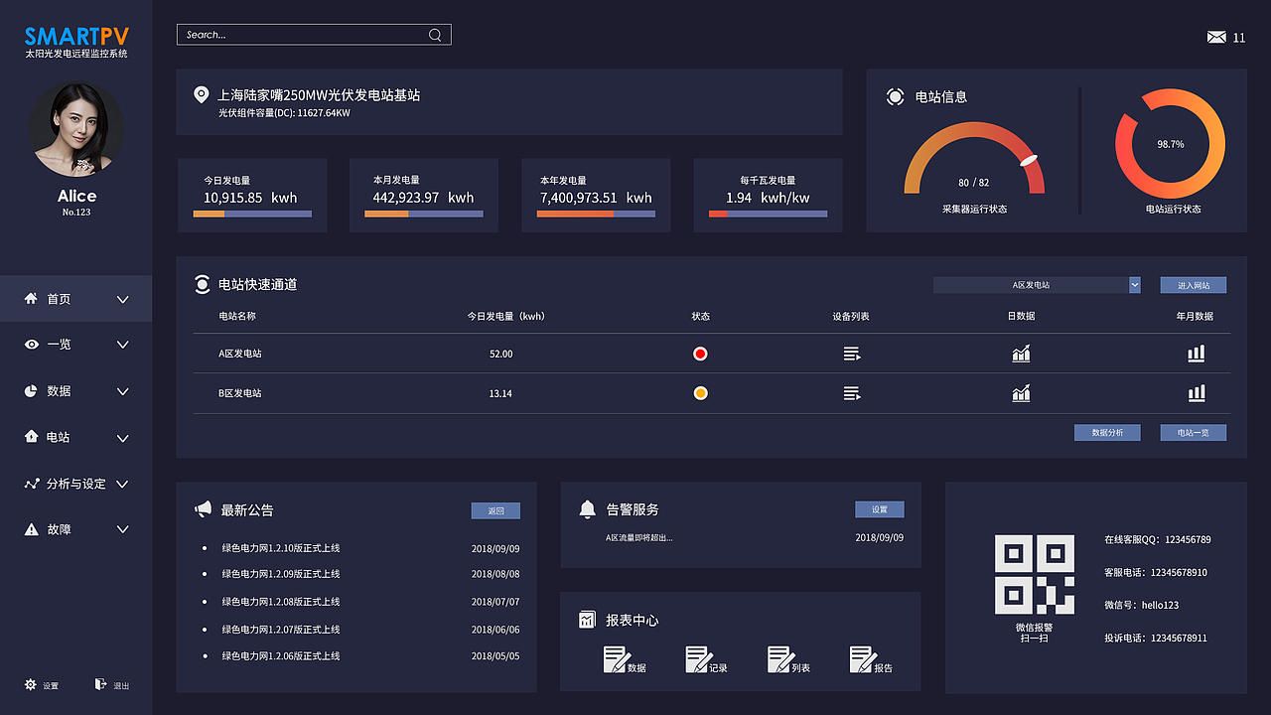This screenshot has height=715, width=1271.
Task: Open the device list for A区发电站
Action: point(851,353)
